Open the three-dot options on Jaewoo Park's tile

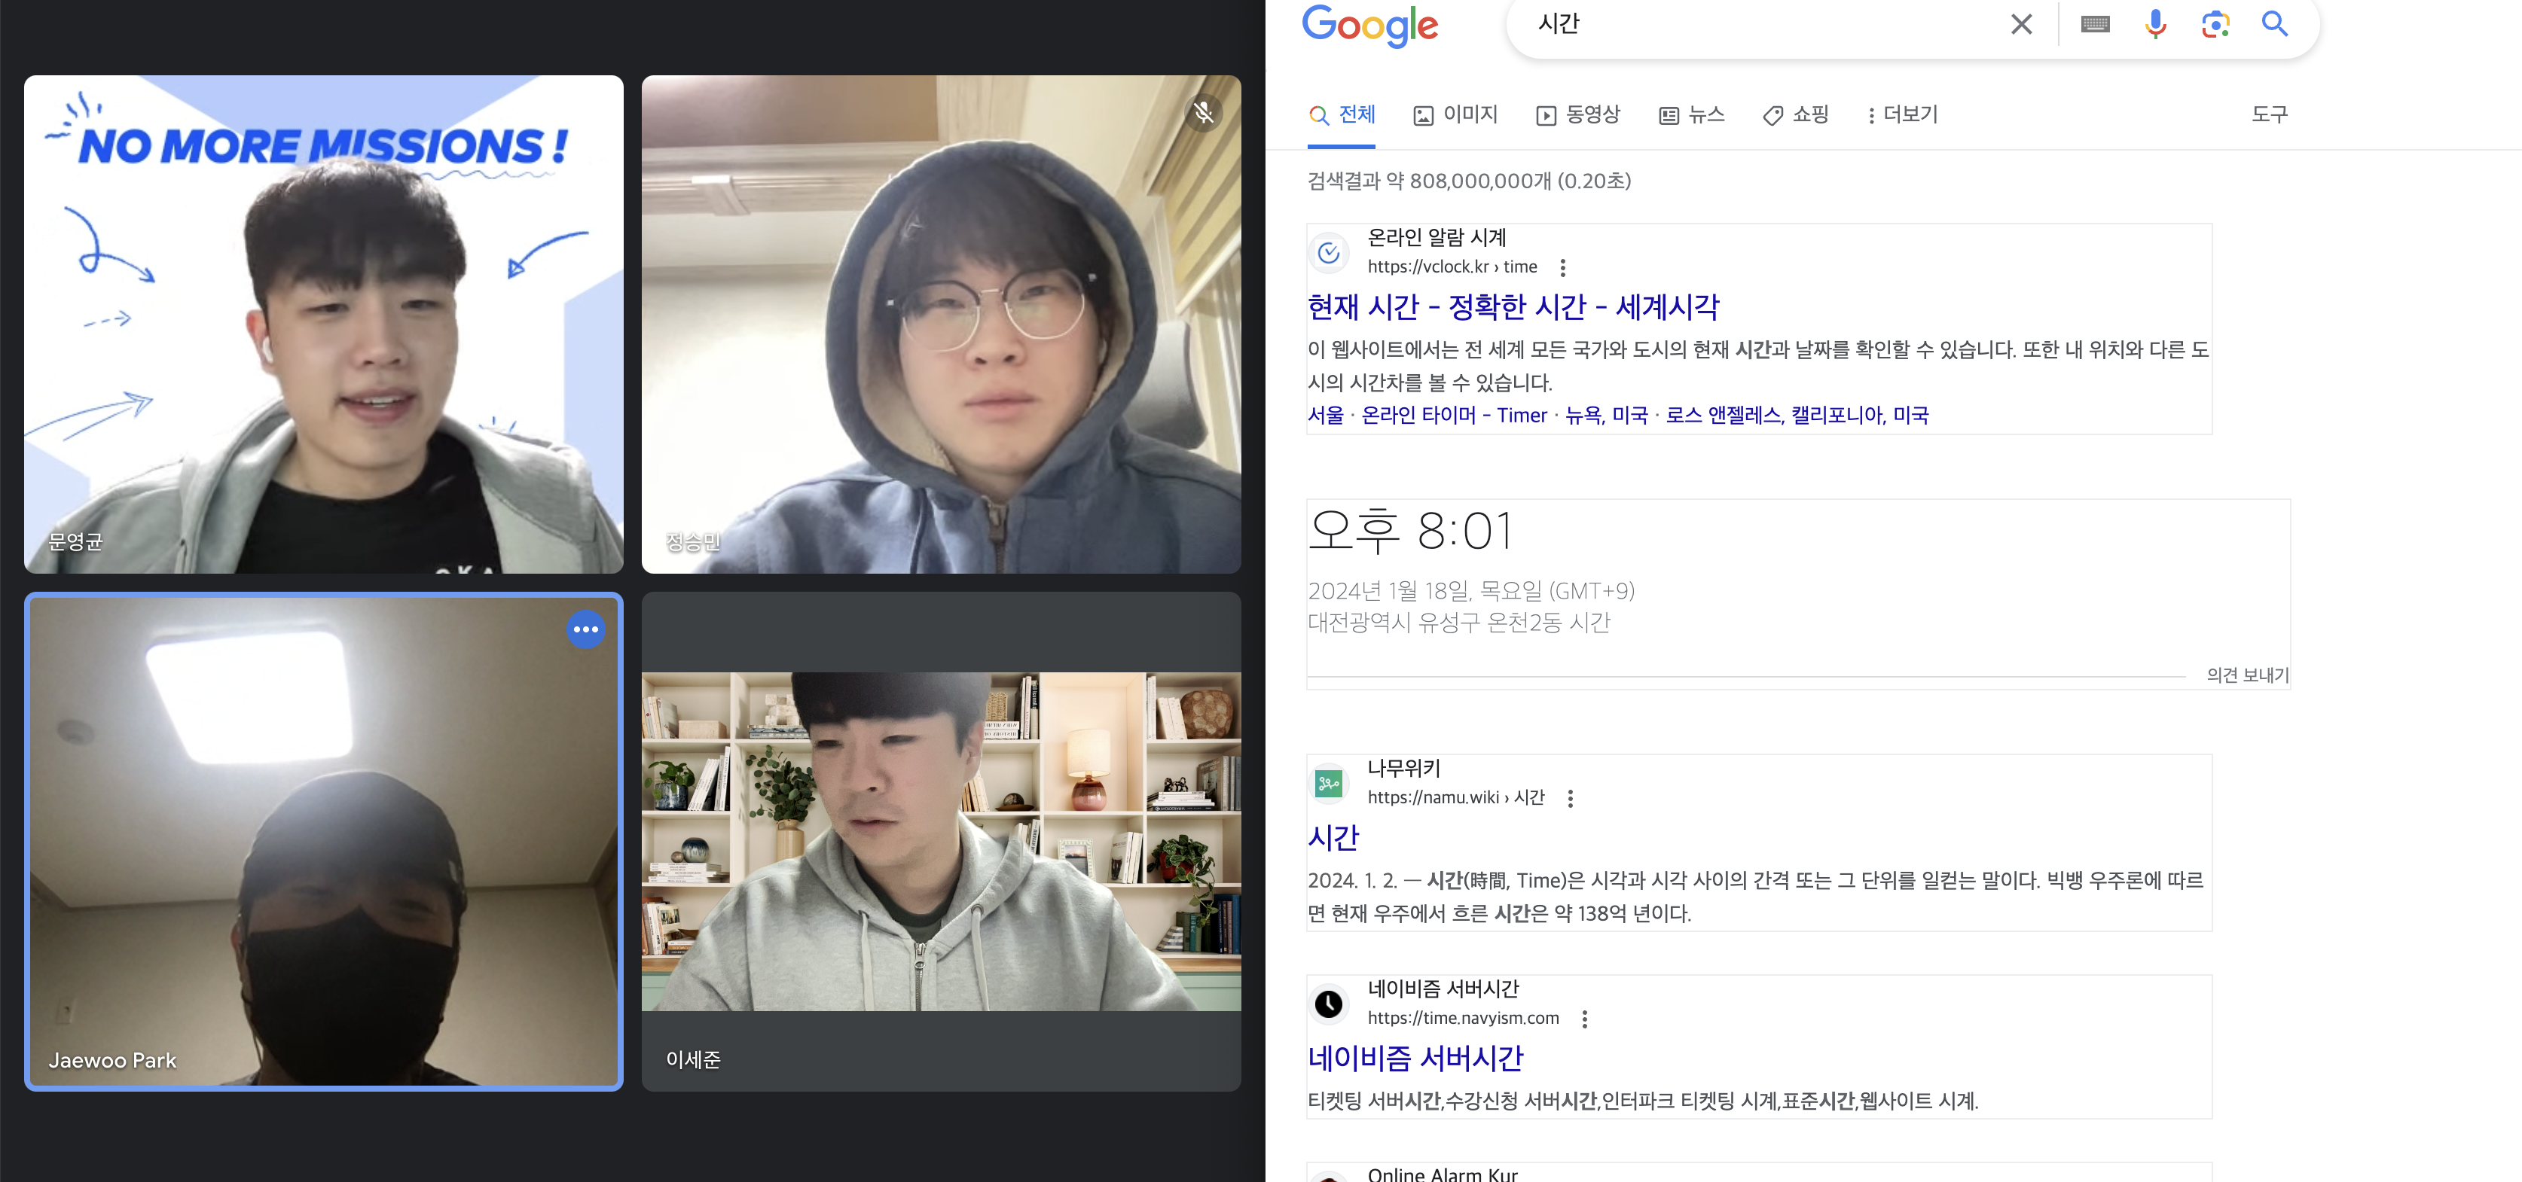pyautogui.click(x=585, y=629)
